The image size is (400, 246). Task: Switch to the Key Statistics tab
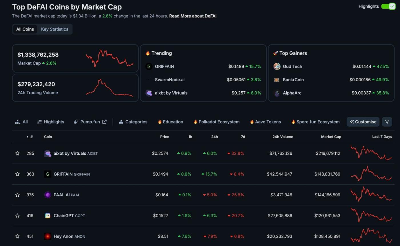(x=55, y=29)
